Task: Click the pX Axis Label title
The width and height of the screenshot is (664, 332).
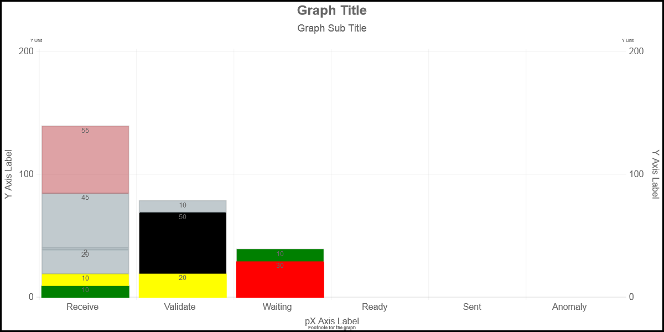Action: point(332,321)
